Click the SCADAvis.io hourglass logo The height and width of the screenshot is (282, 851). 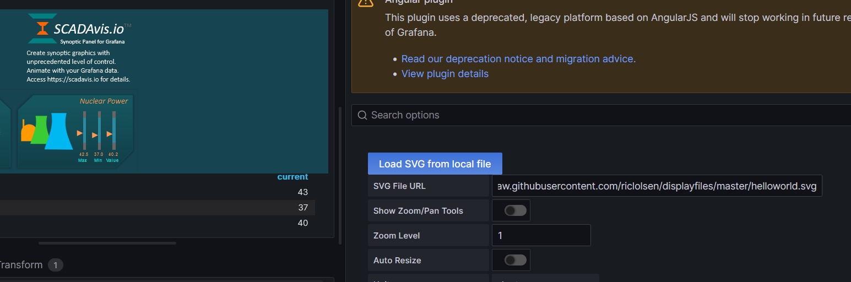42,29
